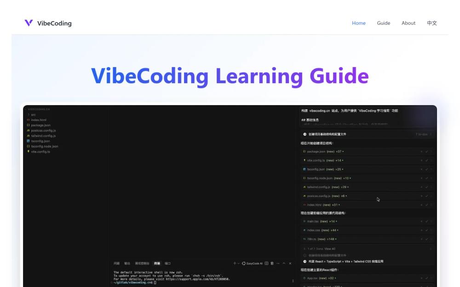Open the 端口 panel tab

(167, 263)
